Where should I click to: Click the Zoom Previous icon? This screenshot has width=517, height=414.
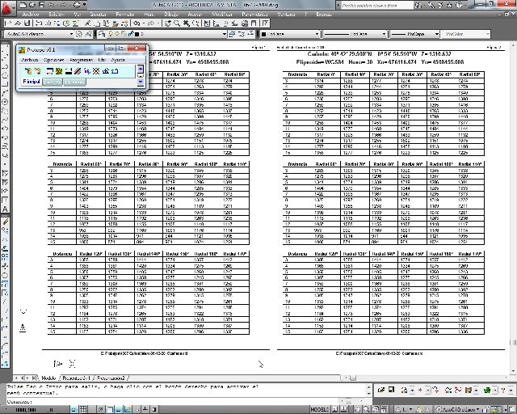coord(196,23)
